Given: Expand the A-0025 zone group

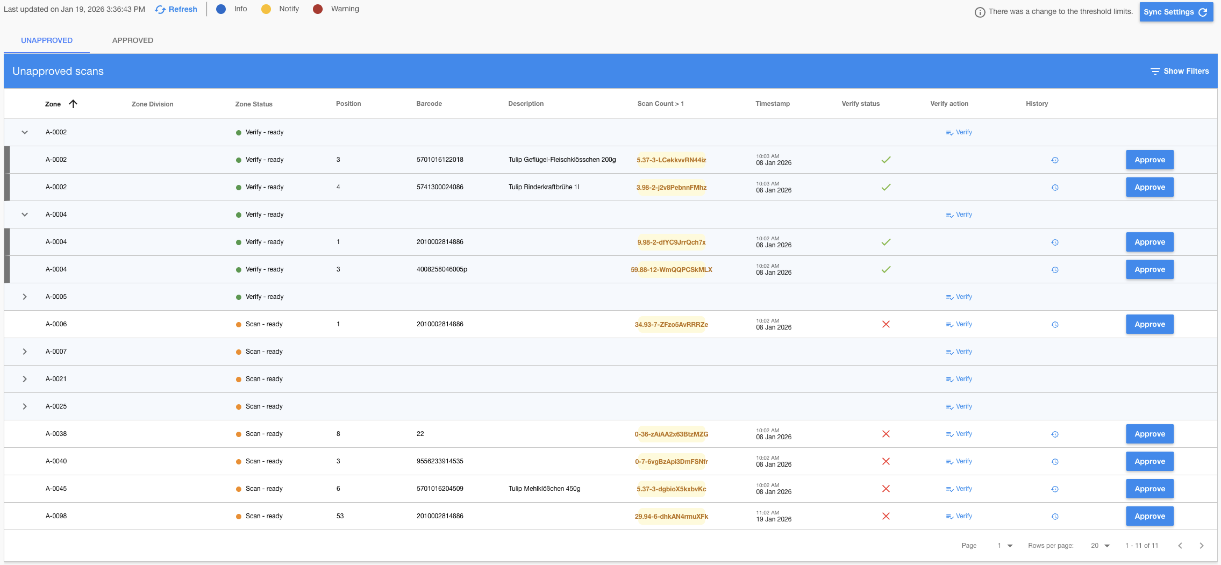Looking at the screenshot, I should 25,406.
